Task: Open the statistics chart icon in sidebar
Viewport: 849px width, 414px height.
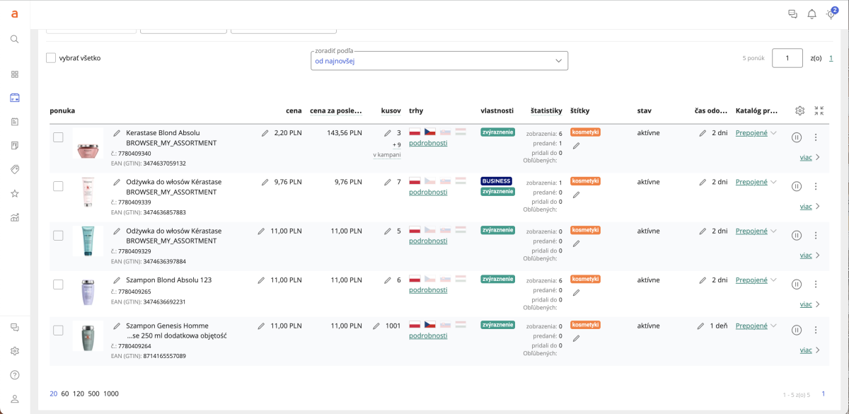Action: click(x=15, y=217)
